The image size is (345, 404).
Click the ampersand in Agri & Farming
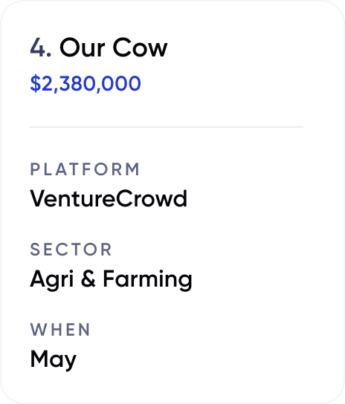pyautogui.click(x=88, y=278)
